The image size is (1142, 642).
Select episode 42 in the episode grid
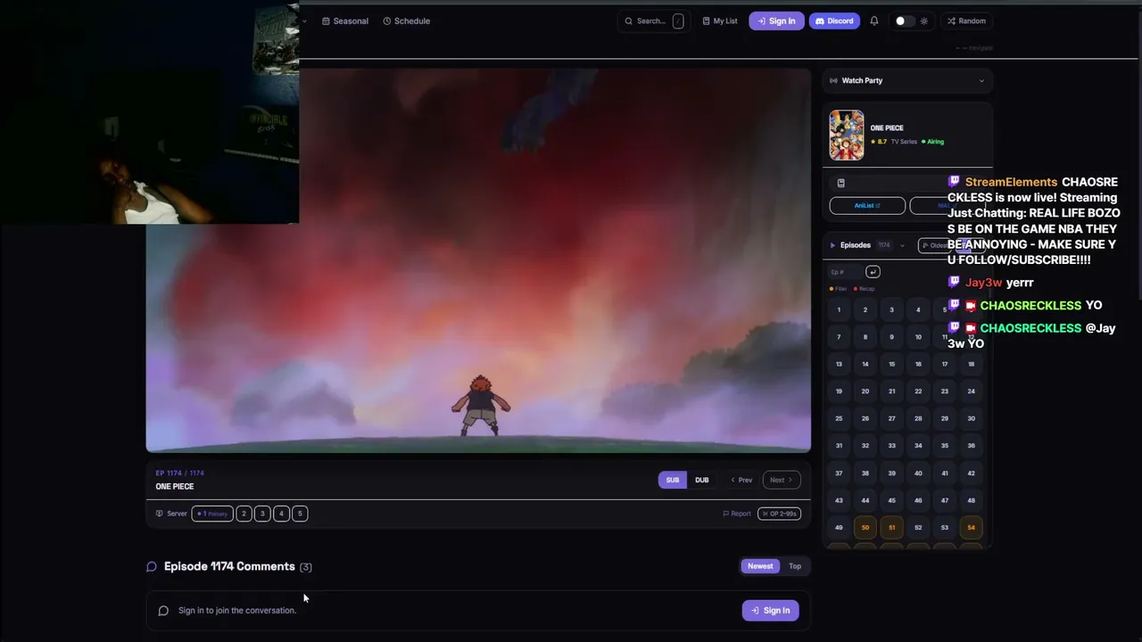coord(971,473)
